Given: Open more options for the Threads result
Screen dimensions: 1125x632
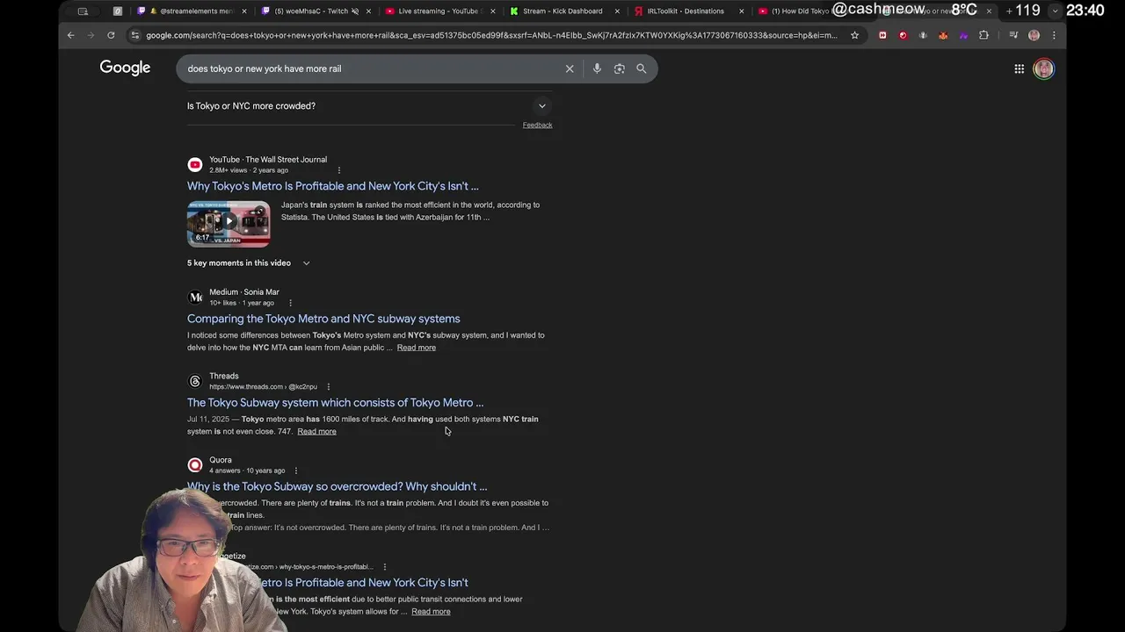Looking at the screenshot, I should (328, 387).
